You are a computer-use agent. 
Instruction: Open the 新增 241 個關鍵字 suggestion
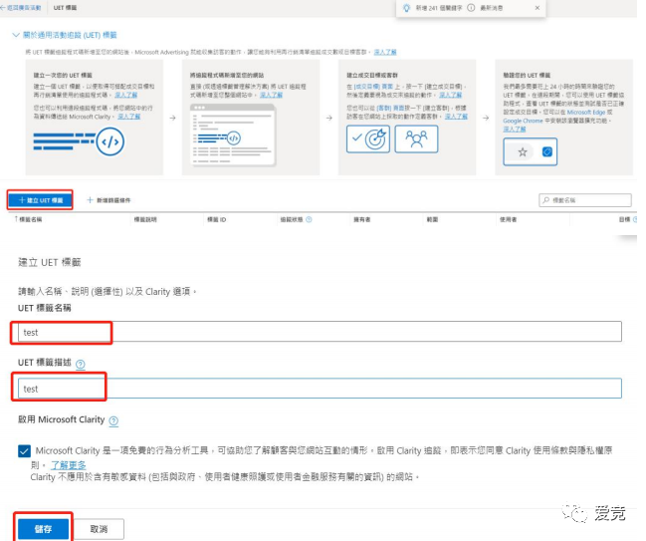[x=439, y=8]
